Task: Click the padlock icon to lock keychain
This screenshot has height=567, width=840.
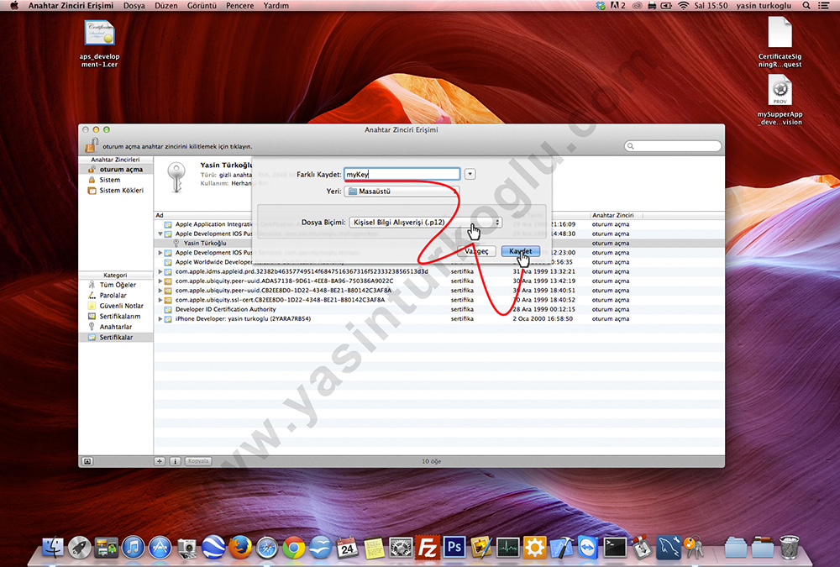Action: click(x=92, y=144)
